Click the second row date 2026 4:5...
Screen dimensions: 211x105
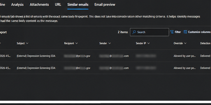[5, 68]
